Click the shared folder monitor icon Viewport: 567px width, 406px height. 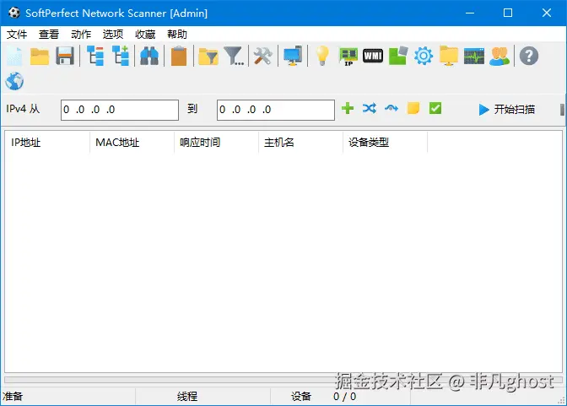[x=449, y=56]
